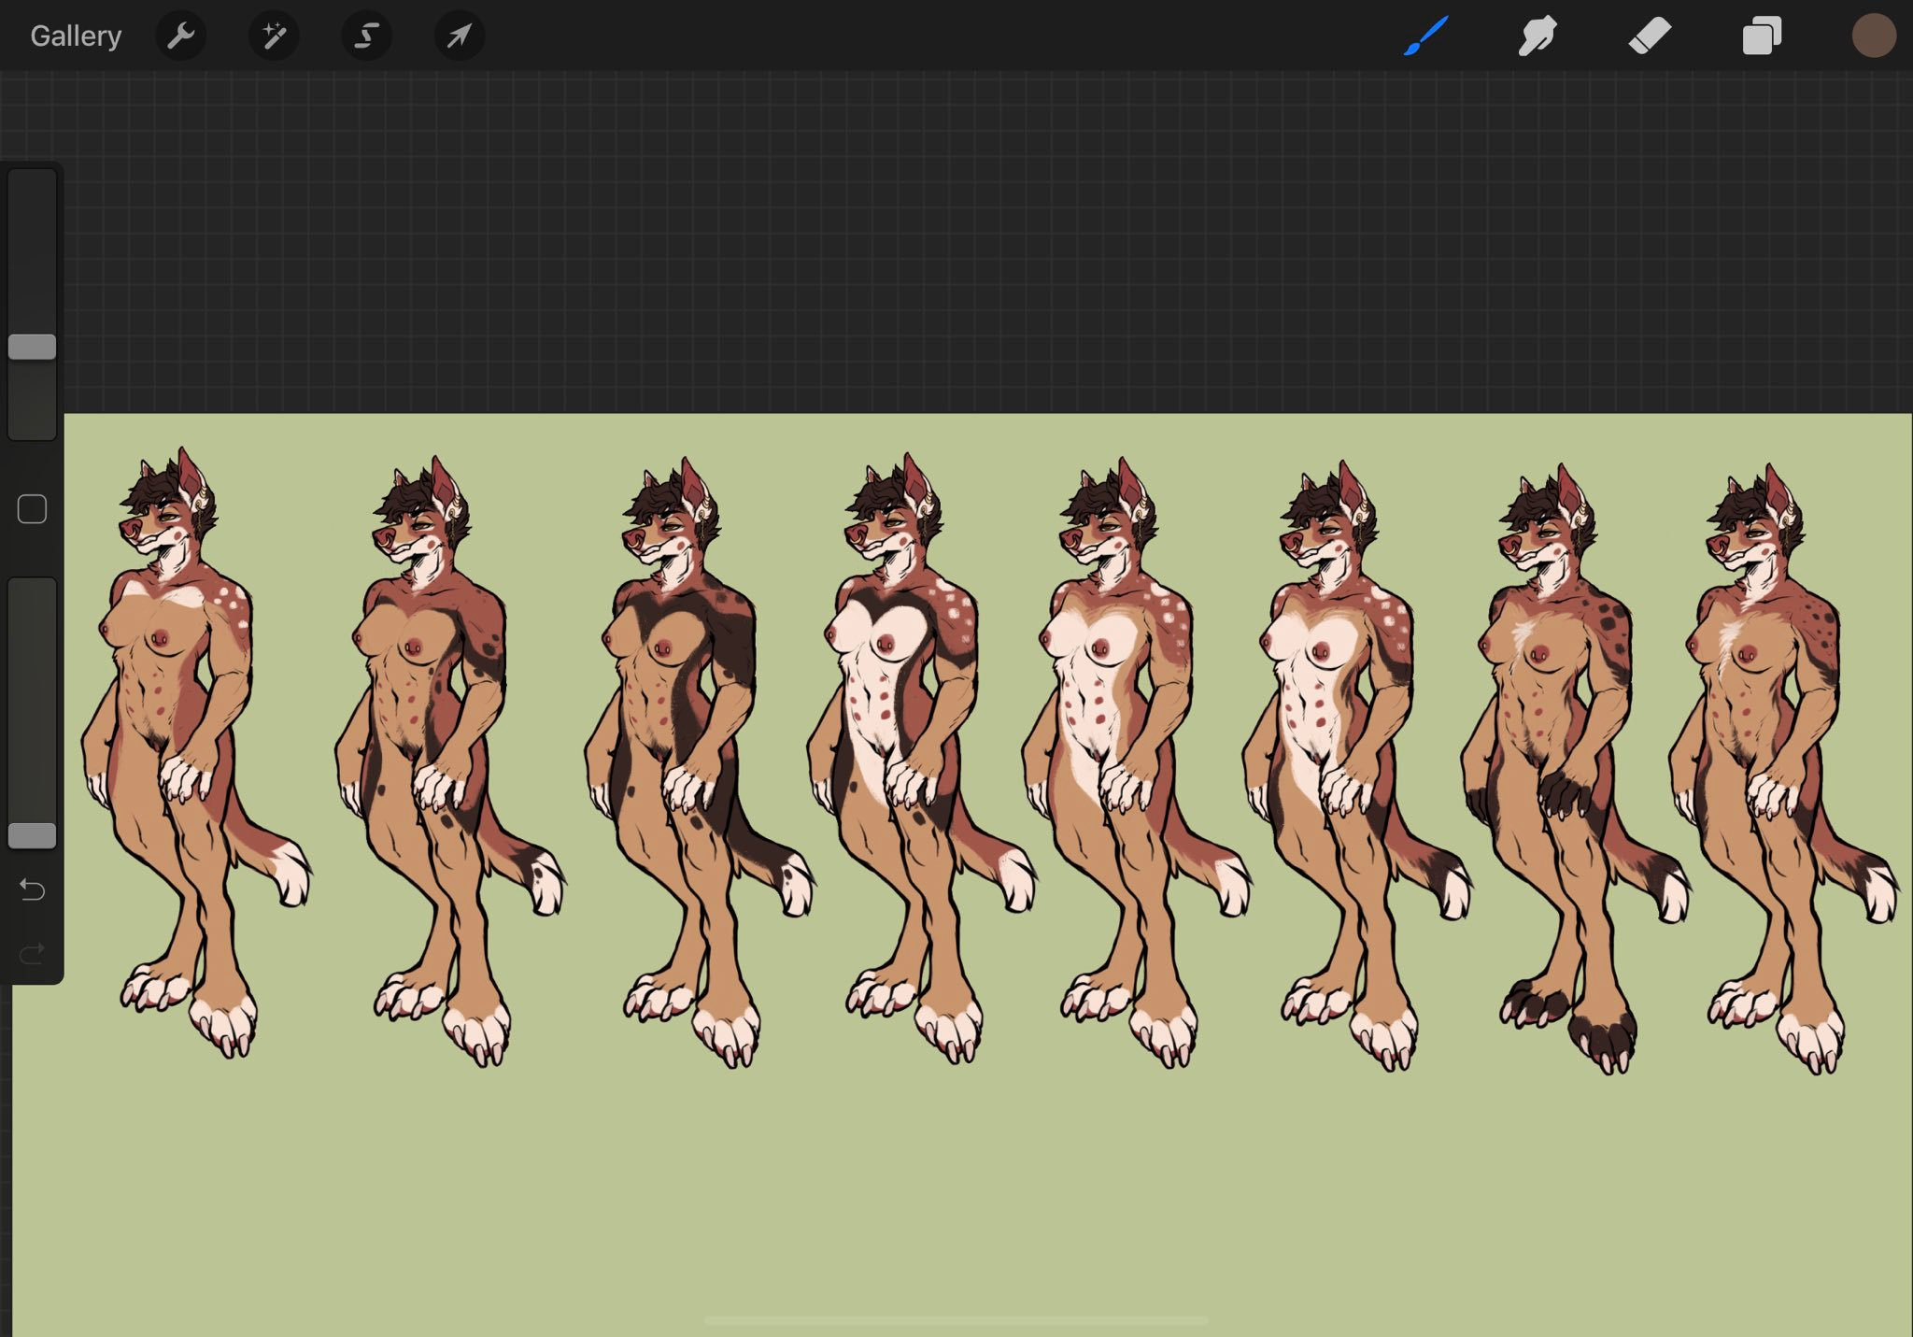Screen dimensions: 1913x1337
Task: Activate the Transform arrow tool
Action: click(x=459, y=36)
